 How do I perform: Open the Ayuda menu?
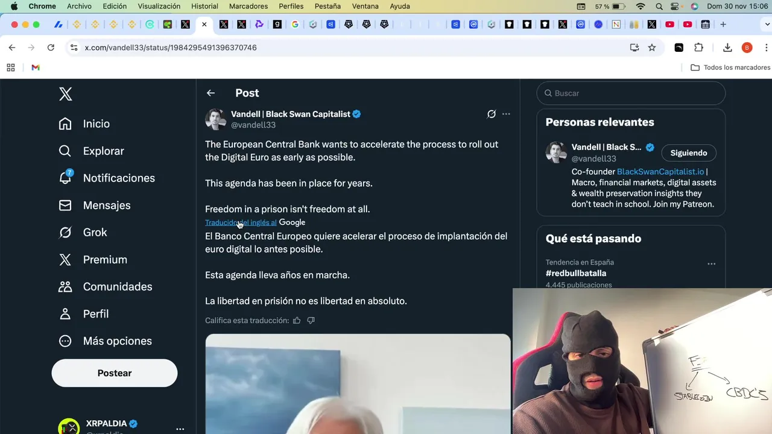coord(400,6)
